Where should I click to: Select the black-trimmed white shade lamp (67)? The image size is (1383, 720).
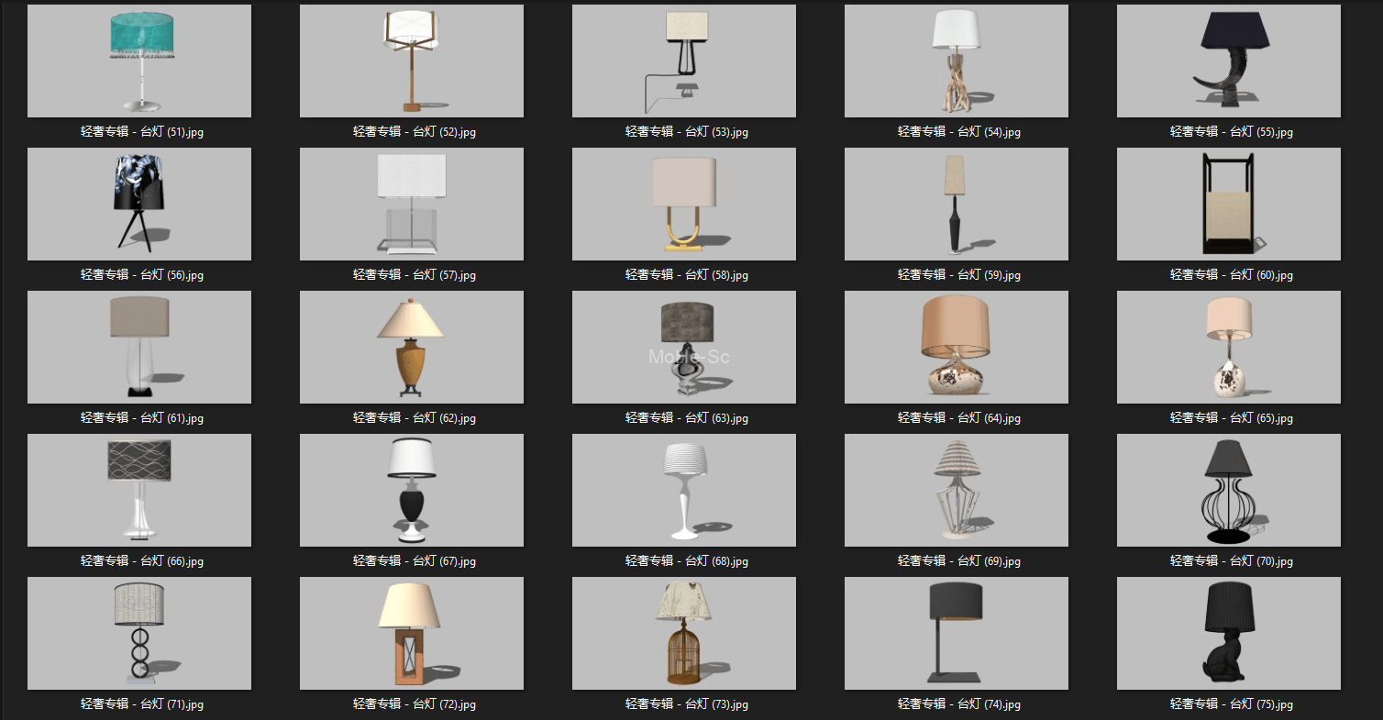[411, 490]
